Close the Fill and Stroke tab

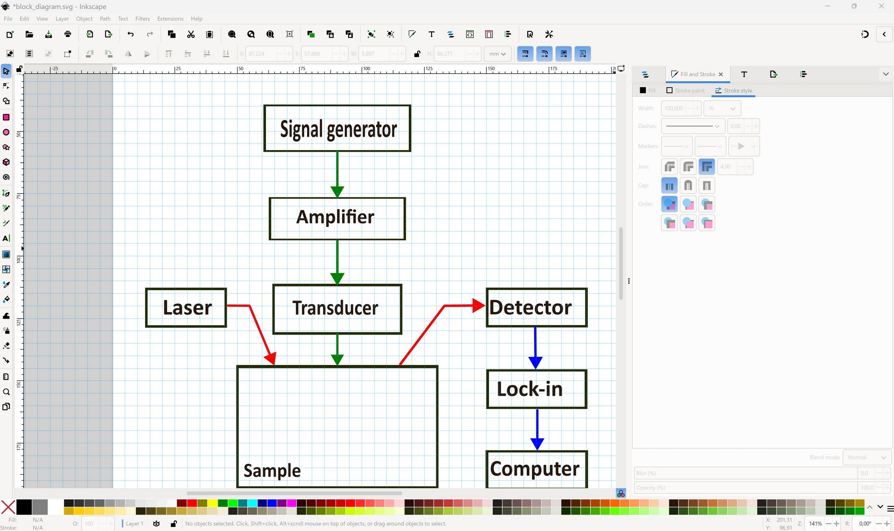coord(721,74)
